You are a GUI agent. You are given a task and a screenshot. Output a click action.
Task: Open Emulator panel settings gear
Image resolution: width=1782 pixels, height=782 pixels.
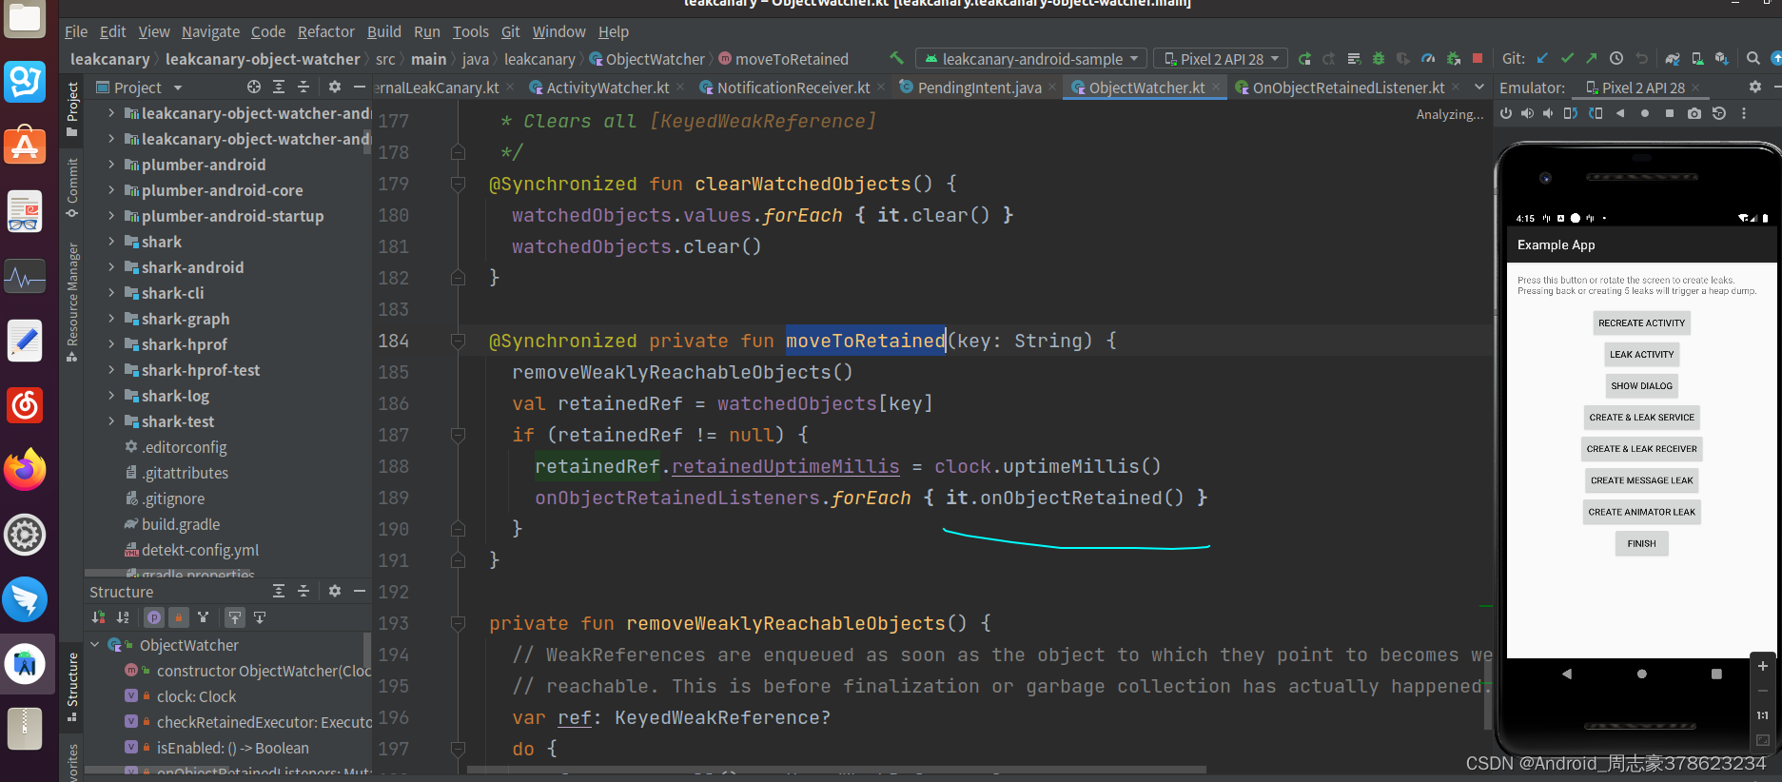(1755, 87)
